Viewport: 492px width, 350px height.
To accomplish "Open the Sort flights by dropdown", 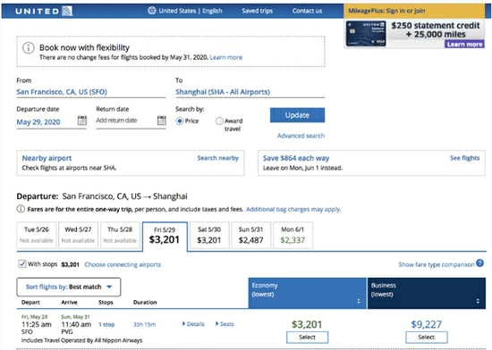I will click(x=69, y=287).
